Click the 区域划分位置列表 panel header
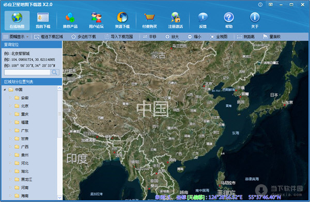This screenshot has width=310, height=202. [32, 82]
